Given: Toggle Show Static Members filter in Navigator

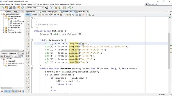Looking at the screenshot, I should [x=9, y=91].
